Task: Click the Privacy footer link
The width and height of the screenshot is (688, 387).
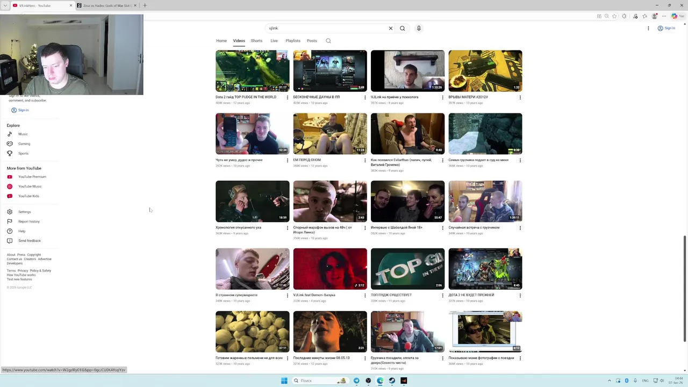Action: coord(23,271)
